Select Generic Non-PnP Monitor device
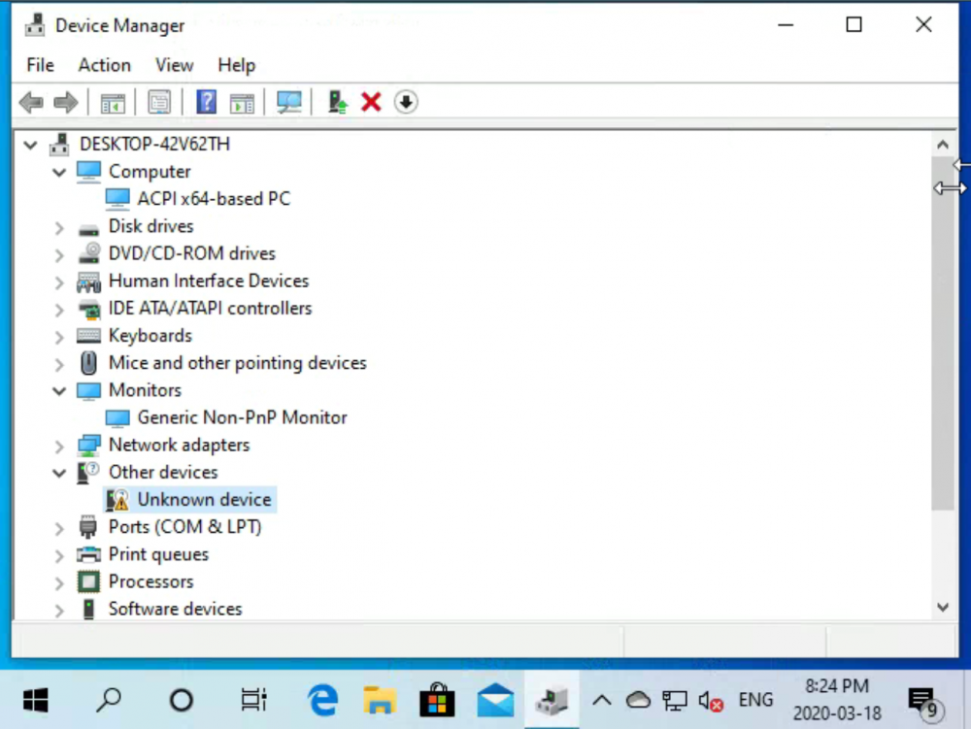Viewport: 971px width, 729px height. pyautogui.click(x=242, y=417)
